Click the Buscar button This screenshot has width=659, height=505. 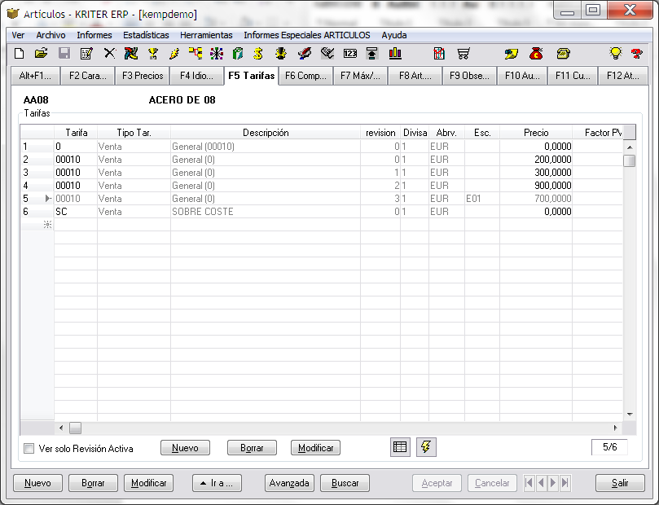click(x=345, y=483)
